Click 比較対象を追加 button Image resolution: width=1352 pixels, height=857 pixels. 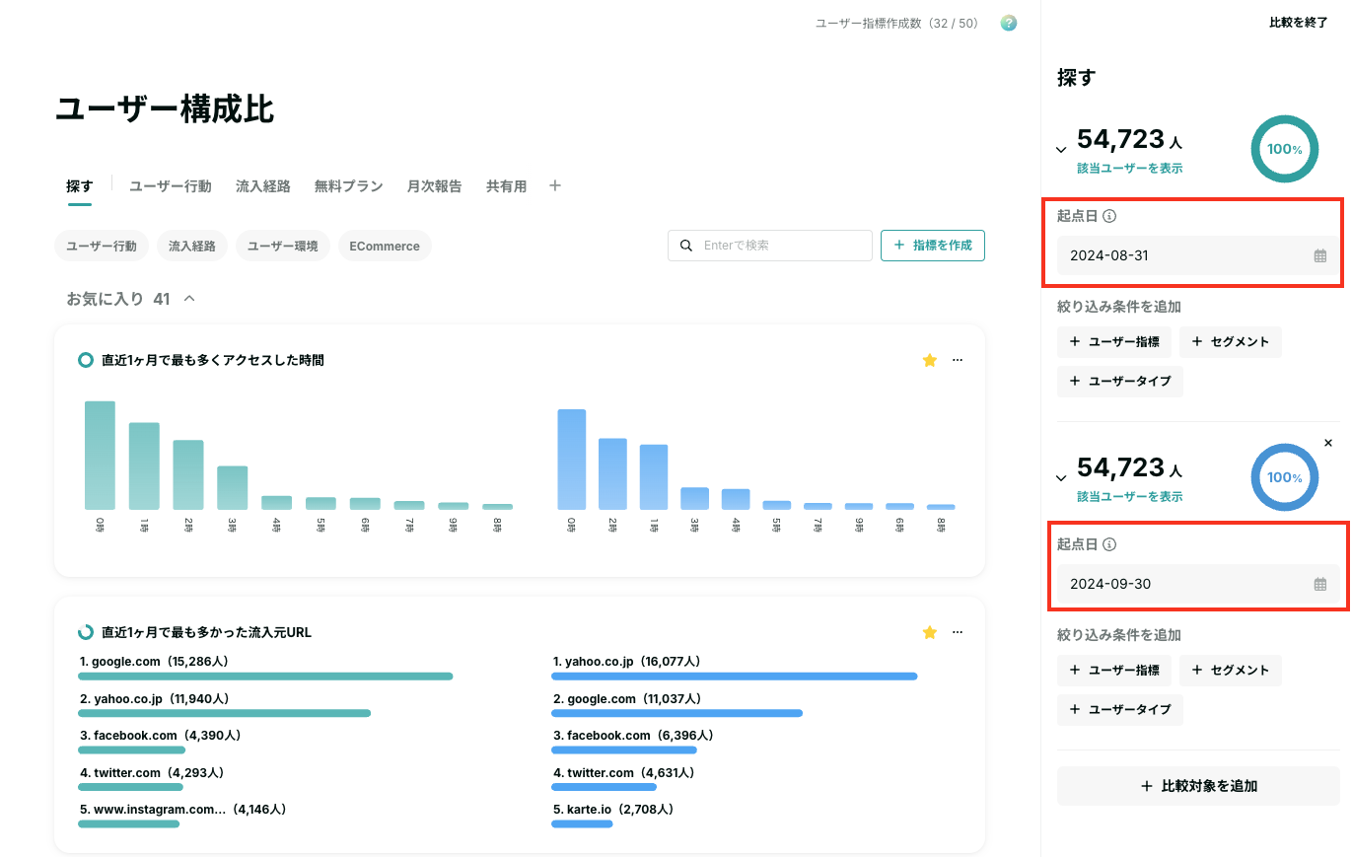(1198, 786)
